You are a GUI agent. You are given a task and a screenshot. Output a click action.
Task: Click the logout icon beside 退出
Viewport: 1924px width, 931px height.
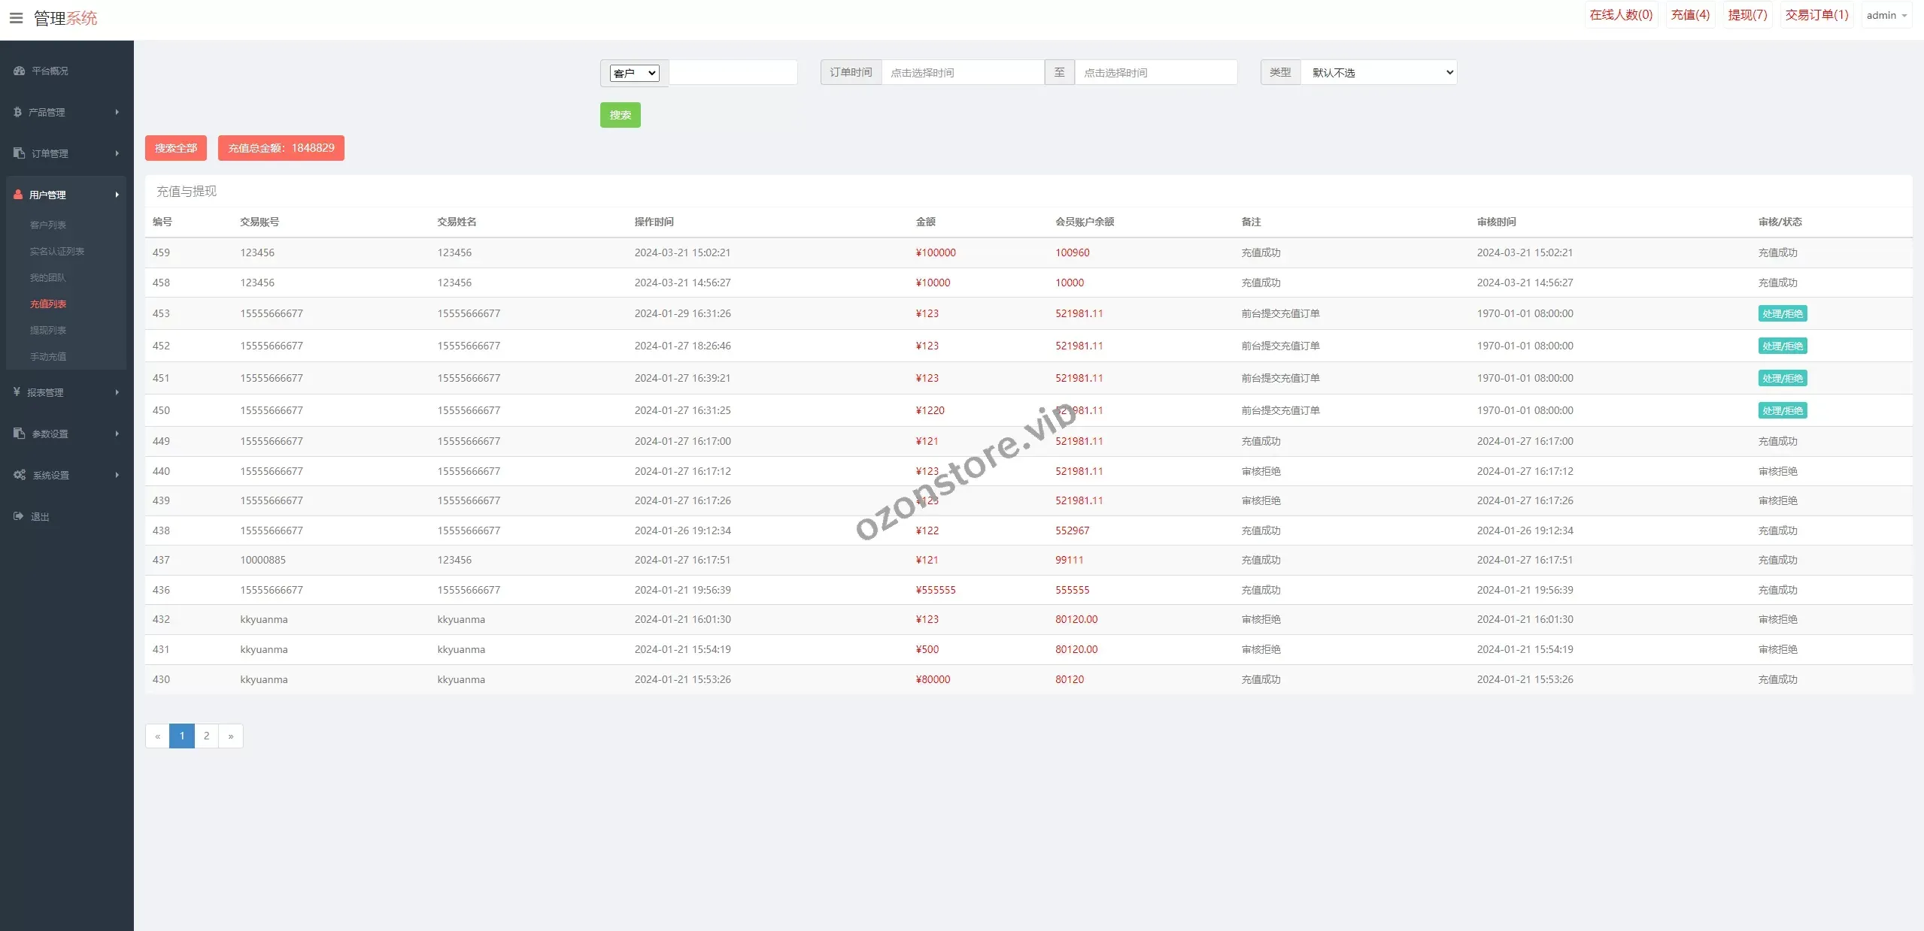click(19, 516)
